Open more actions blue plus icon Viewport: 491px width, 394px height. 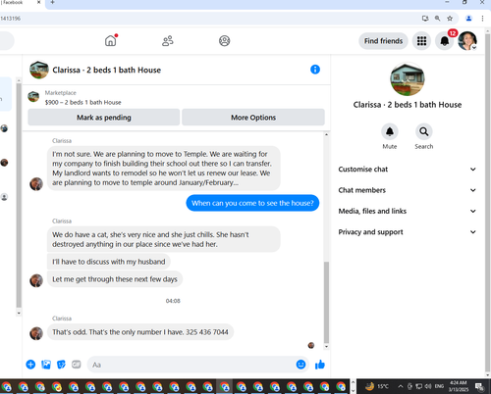pyautogui.click(x=30, y=365)
